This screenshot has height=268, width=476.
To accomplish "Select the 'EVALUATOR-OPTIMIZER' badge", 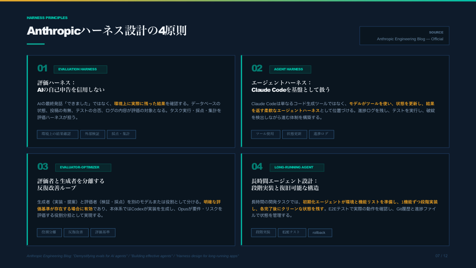I will [x=83, y=168].
